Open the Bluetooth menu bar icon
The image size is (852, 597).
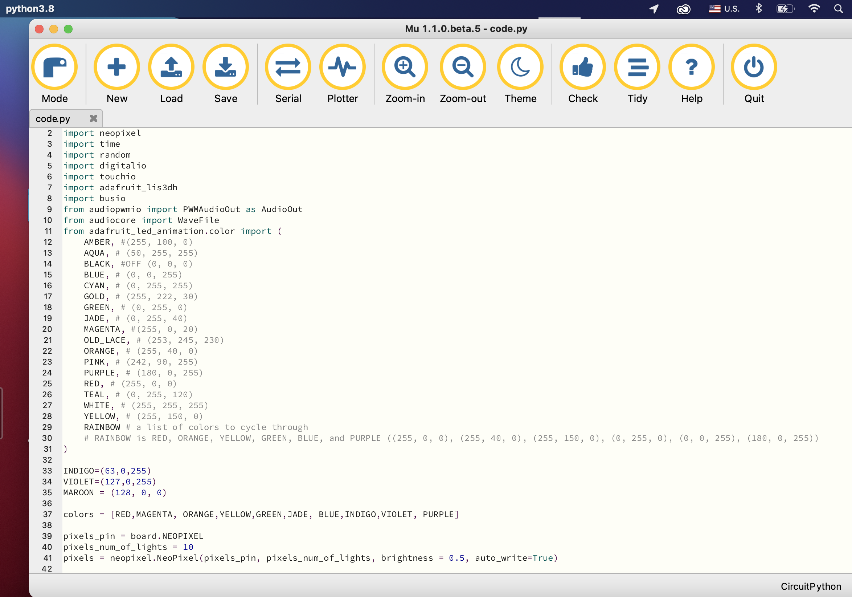(x=759, y=8)
